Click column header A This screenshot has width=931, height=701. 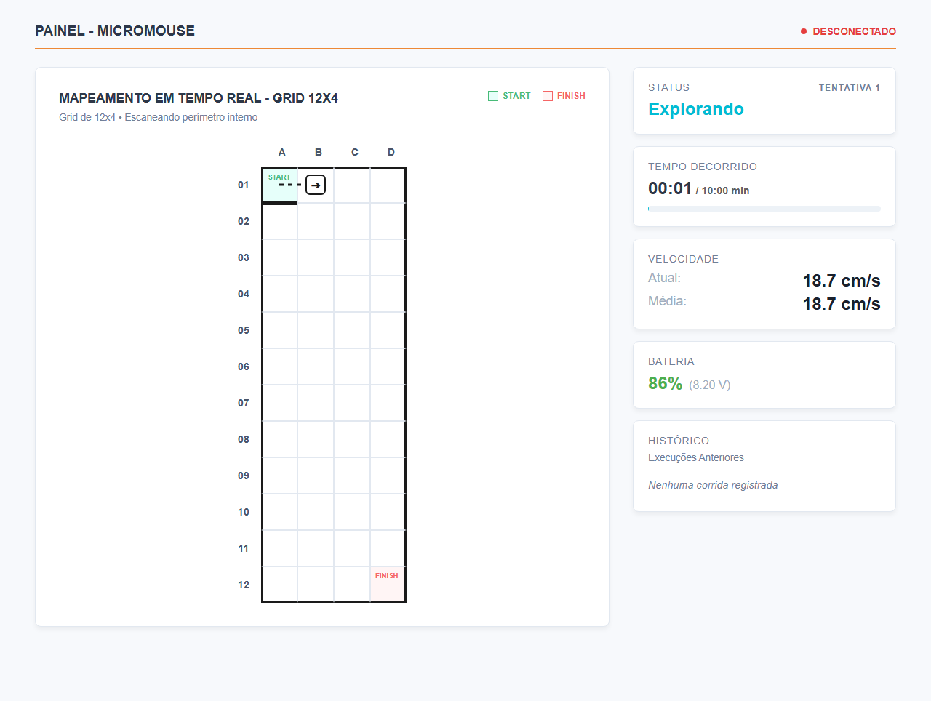tap(282, 152)
